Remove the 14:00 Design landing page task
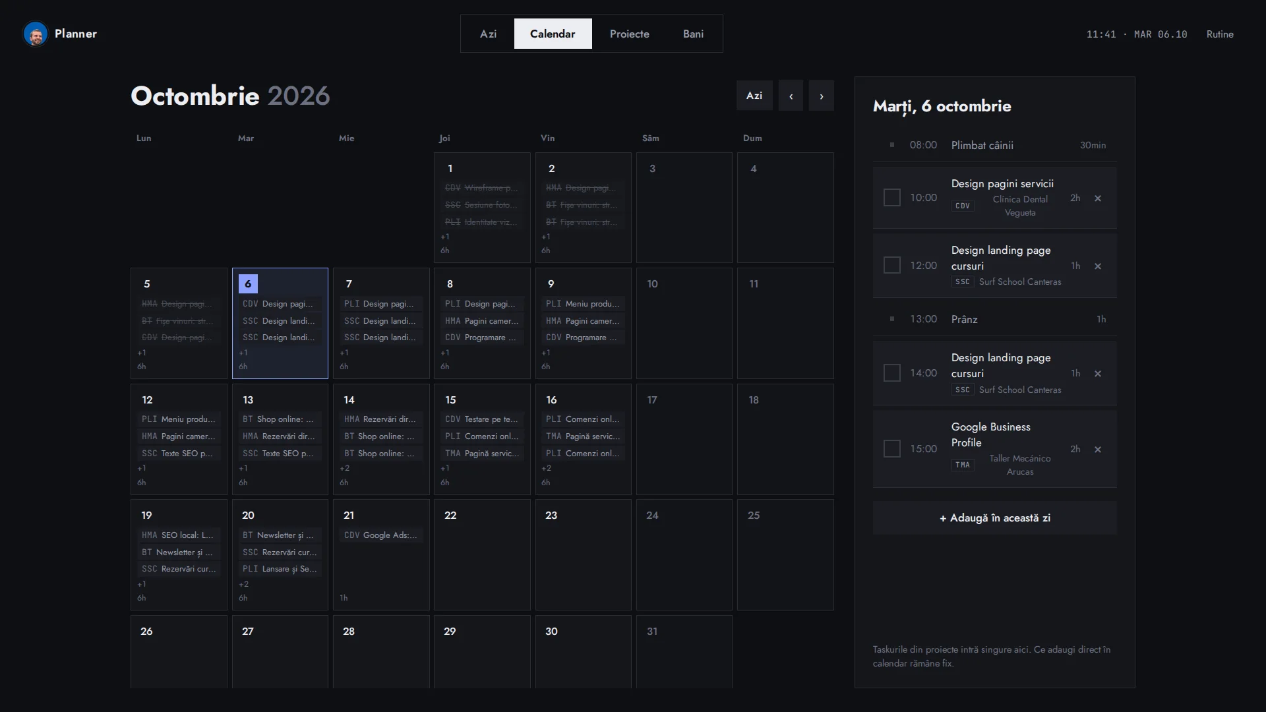This screenshot has width=1266, height=712. coord(1098,374)
